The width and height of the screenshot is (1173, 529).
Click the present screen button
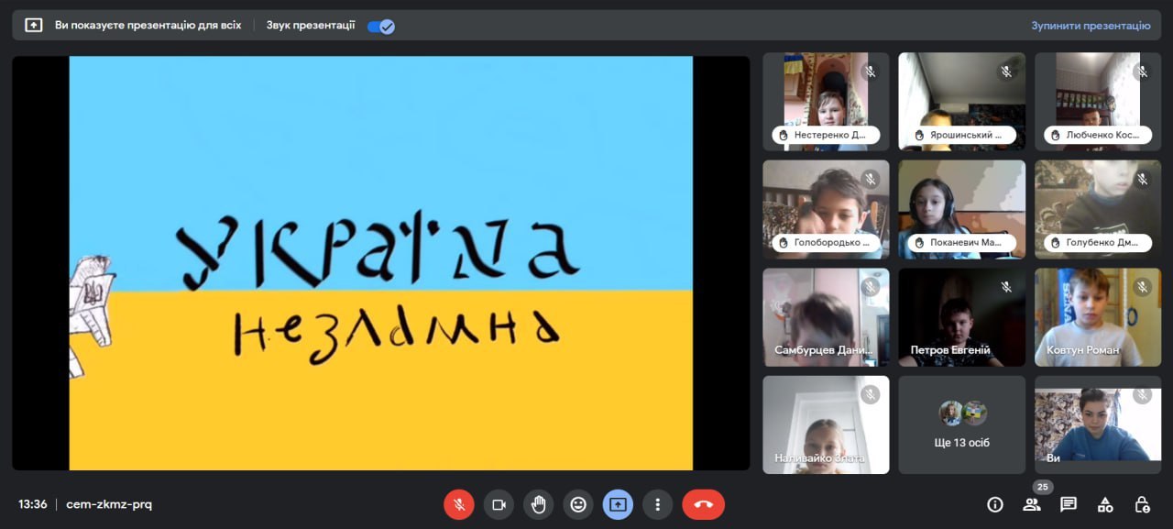point(618,504)
